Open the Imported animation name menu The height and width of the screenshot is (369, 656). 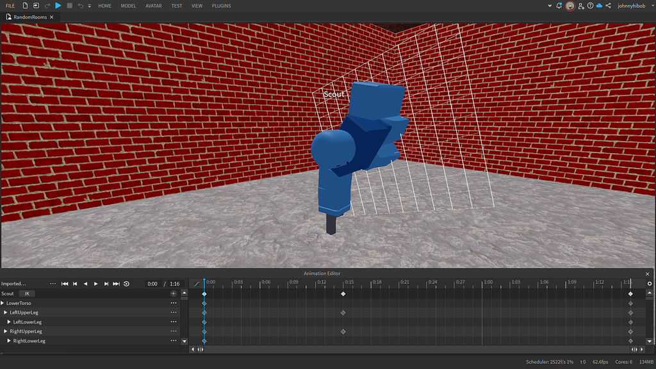pos(13,284)
